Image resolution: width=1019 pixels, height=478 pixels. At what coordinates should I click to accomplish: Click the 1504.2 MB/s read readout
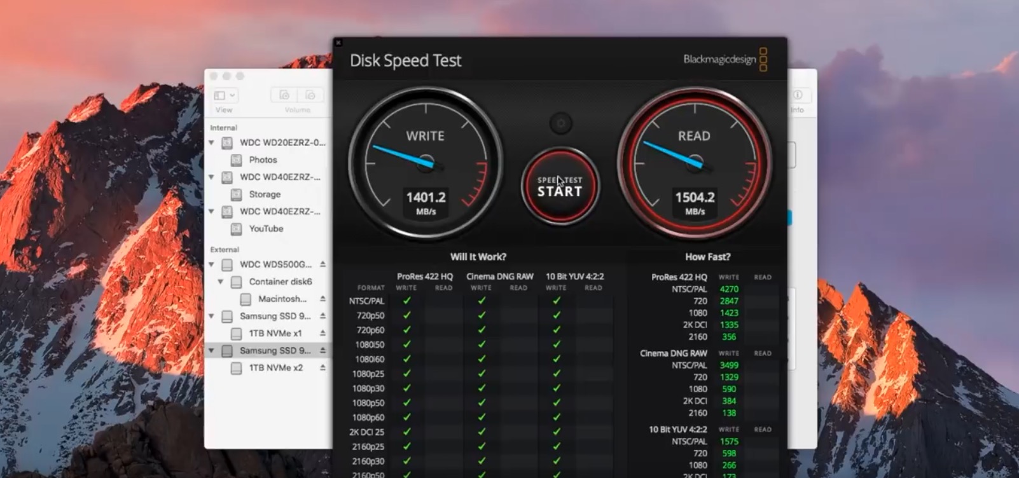click(x=695, y=203)
